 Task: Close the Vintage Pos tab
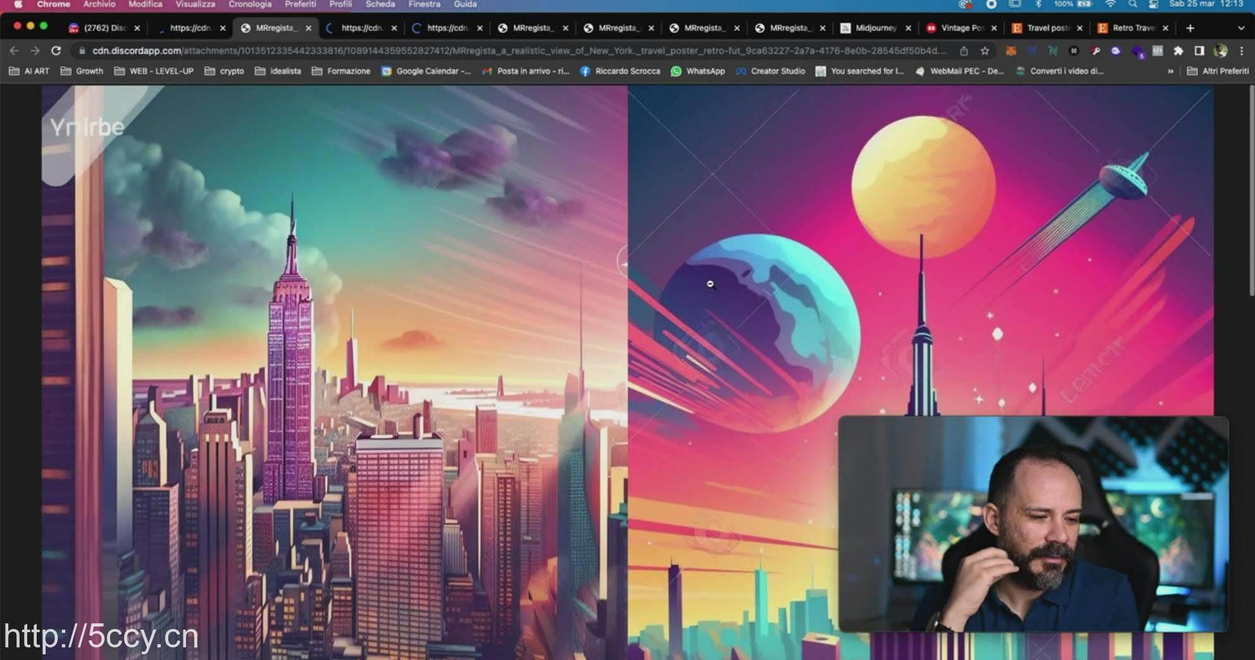[x=994, y=28]
